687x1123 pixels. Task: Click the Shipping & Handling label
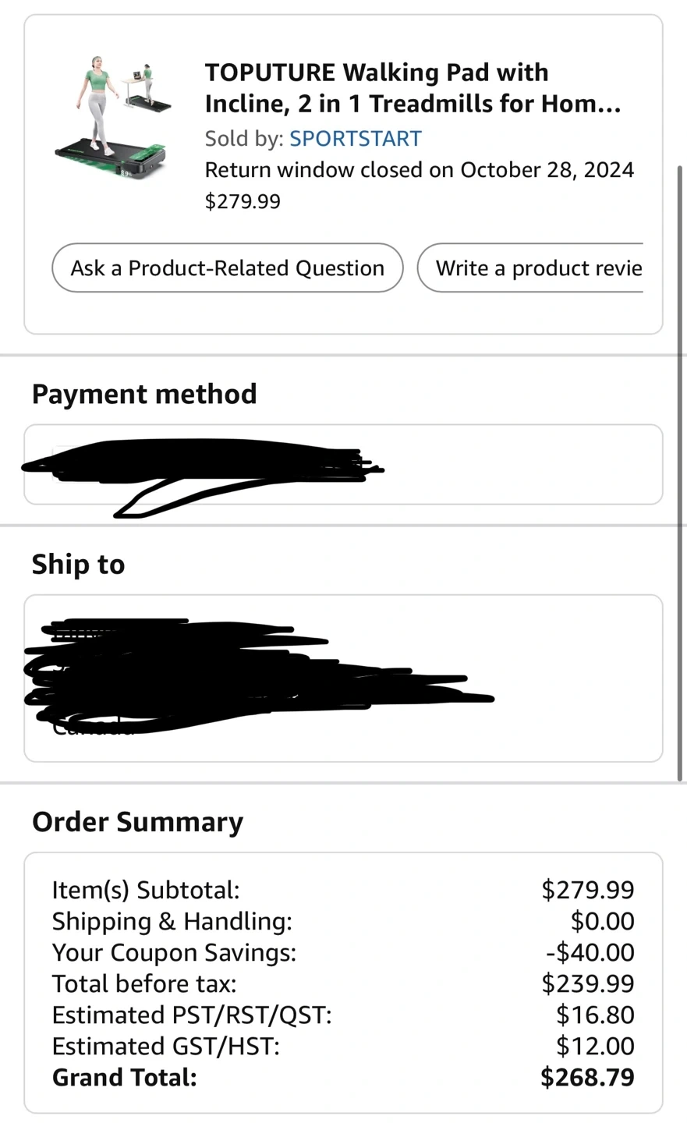pos(172,921)
